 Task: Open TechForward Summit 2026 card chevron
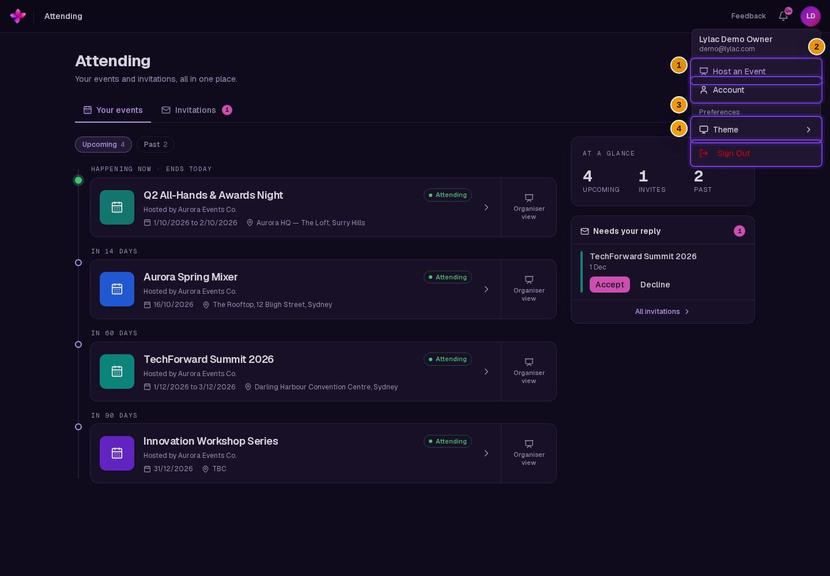(x=486, y=372)
